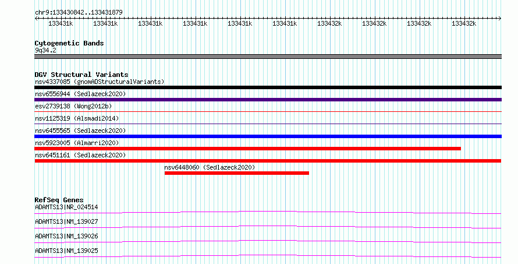Click the black nsv4337085 variant bar
The height and width of the screenshot is (264, 518).
click(268, 87)
